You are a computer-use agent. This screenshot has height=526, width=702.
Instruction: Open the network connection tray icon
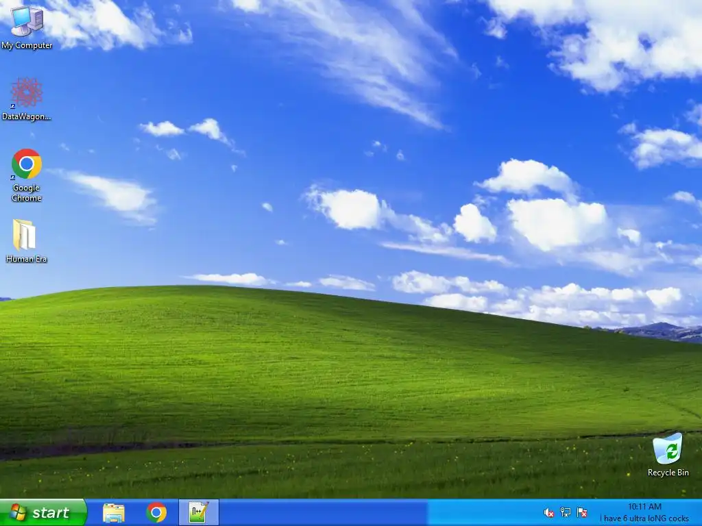tap(566, 512)
